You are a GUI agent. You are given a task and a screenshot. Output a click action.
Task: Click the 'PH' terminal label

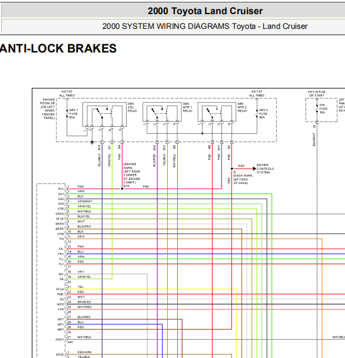pyautogui.click(x=62, y=239)
